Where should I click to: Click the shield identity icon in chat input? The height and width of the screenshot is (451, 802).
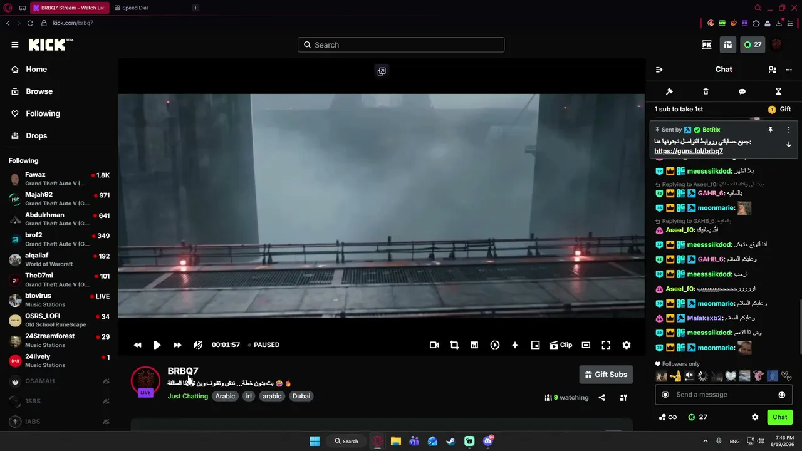pos(665,395)
